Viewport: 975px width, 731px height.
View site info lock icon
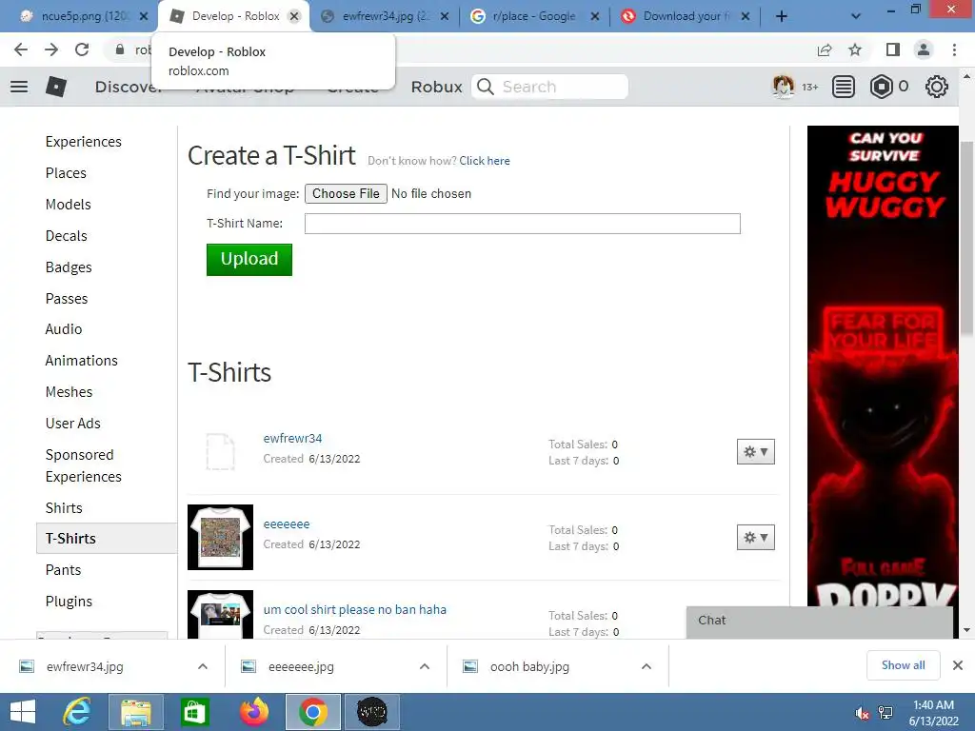pyautogui.click(x=120, y=49)
